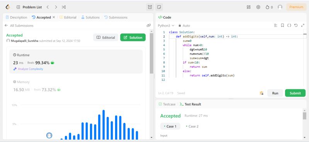Open settings gear icon in top bar
The height and width of the screenshot is (142, 309).
pyautogui.click(x=258, y=7)
